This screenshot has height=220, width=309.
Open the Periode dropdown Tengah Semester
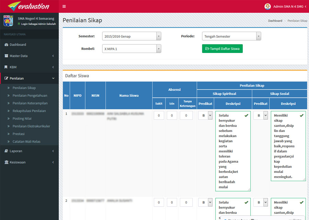[x=231, y=36]
